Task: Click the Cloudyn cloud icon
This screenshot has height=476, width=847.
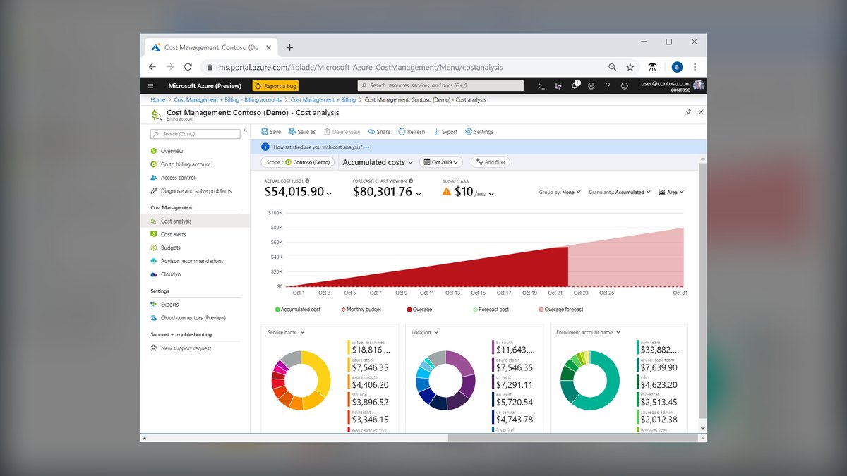Action: pos(154,274)
